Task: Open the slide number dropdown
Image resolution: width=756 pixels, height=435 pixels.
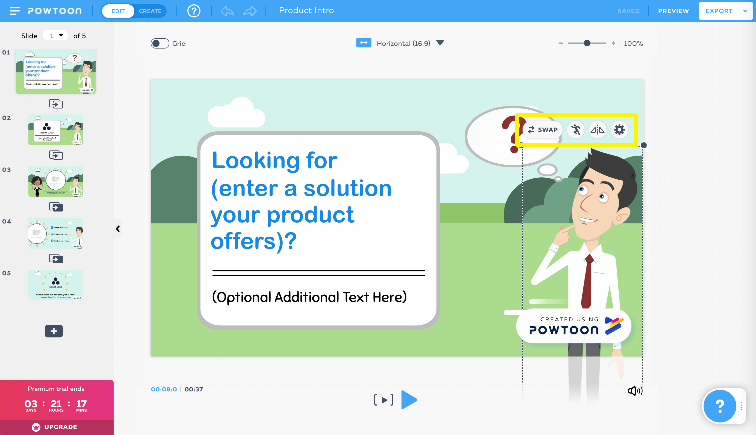Action: [55, 35]
